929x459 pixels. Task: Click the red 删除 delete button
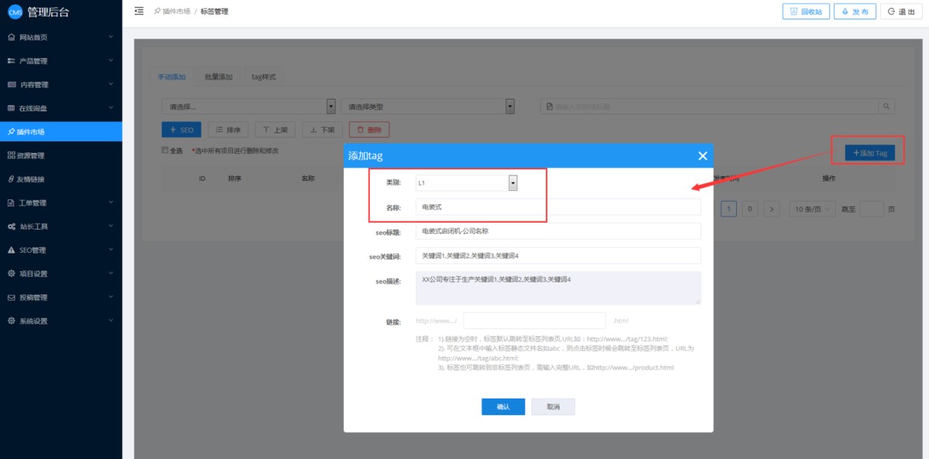369,130
